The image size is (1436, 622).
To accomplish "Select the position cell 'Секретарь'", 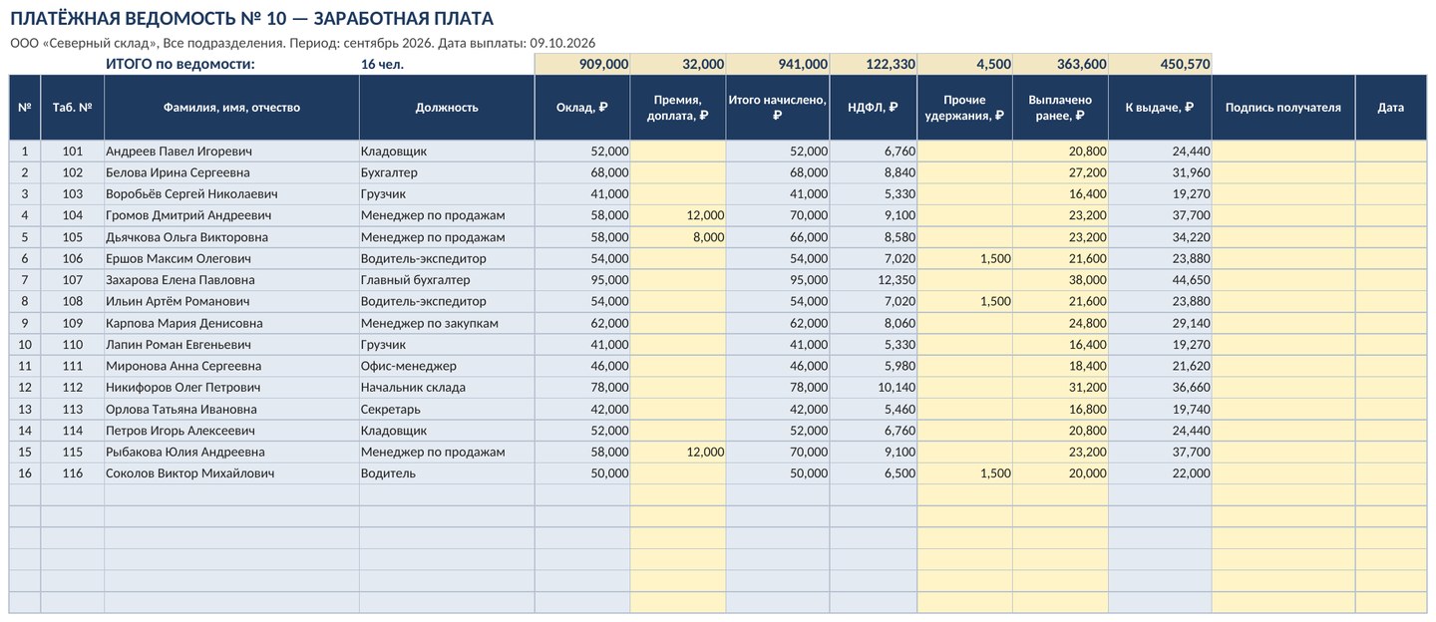I will (447, 409).
